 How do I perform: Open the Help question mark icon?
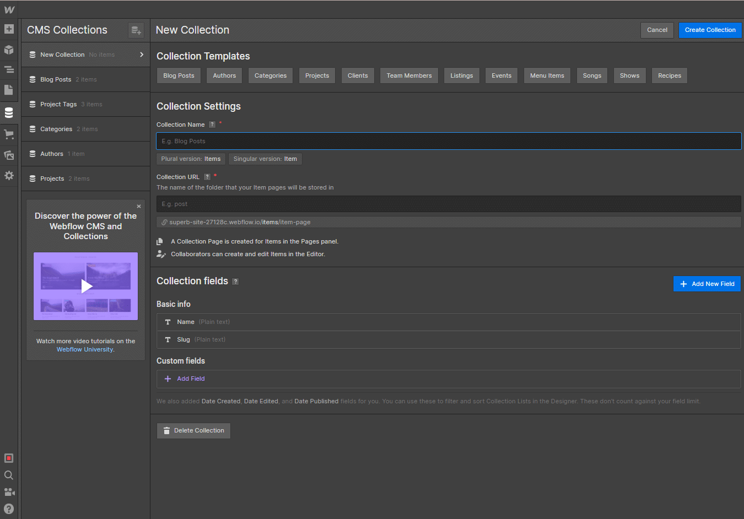click(9, 509)
